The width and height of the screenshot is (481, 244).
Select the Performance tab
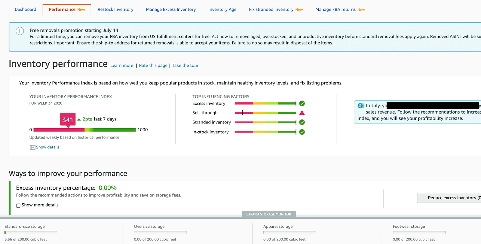[67, 10]
